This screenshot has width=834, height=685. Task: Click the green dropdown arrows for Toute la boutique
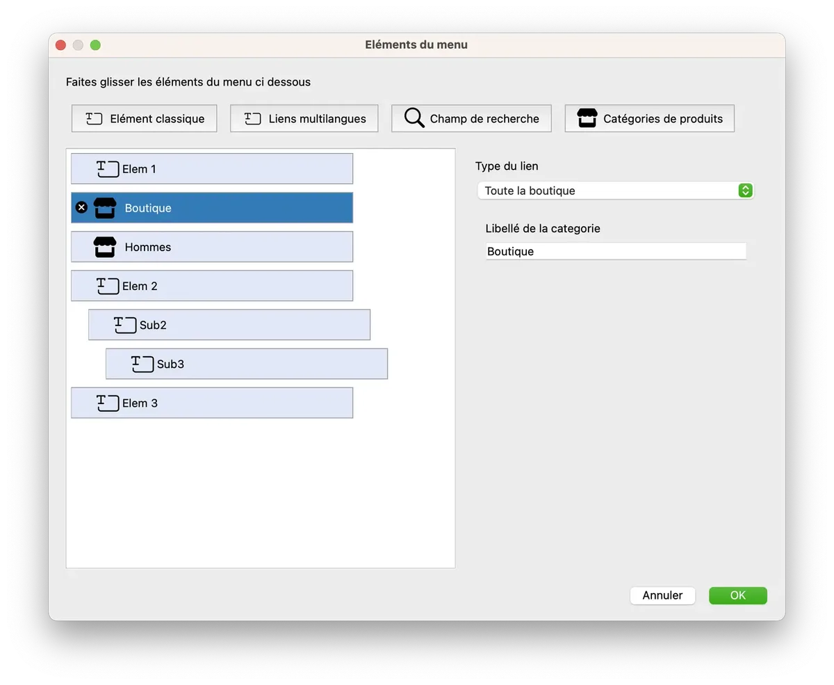point(745,191)
